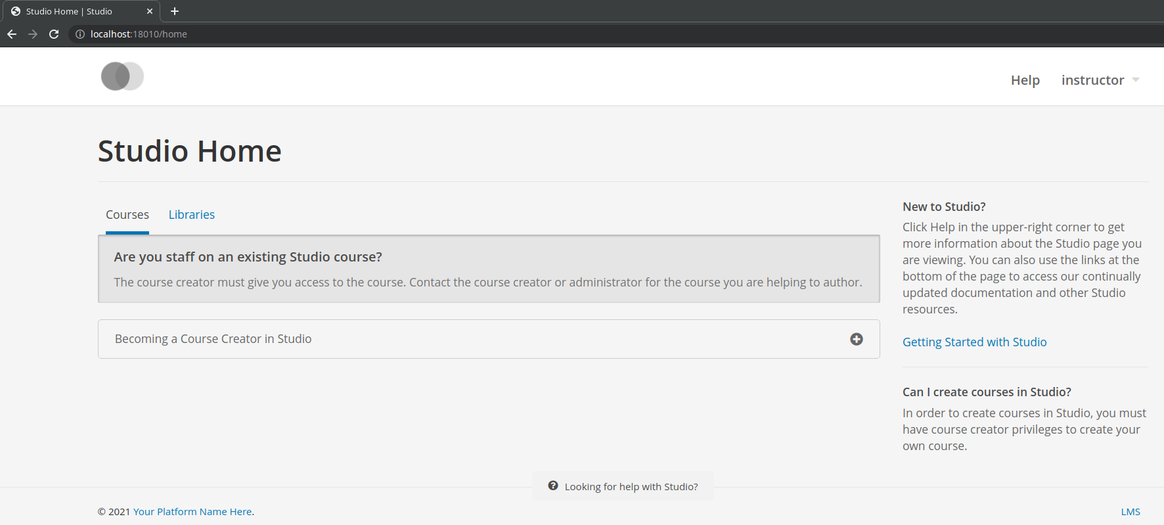Switch to the Courses tab
Image resolution: width=1164 pixels, height=525 pixels.
point(127,215)
